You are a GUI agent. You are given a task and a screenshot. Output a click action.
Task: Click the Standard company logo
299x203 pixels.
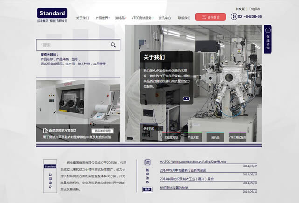pos(52,13)
